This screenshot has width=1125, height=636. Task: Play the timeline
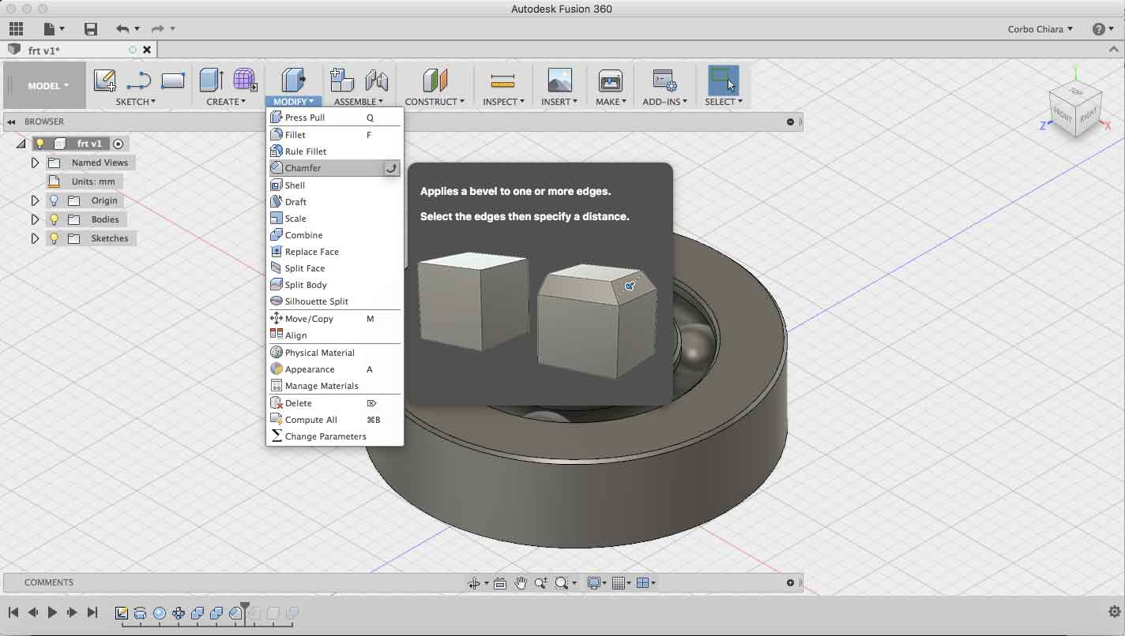pos(52,612)
